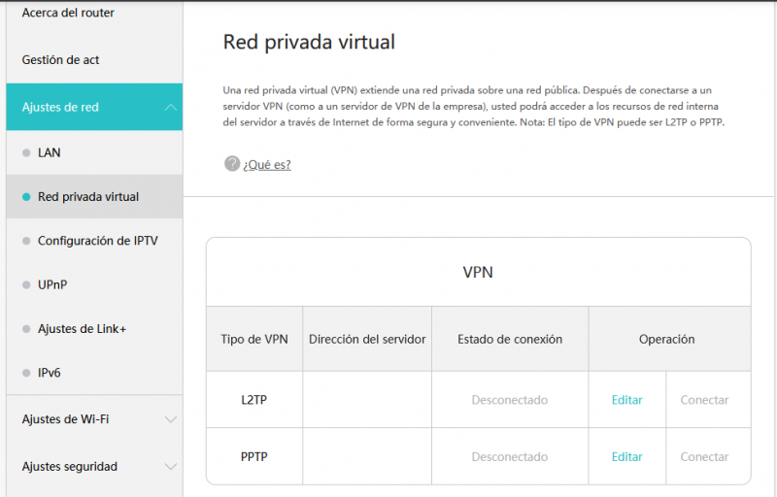Open the LAN settings page
Image resolution: width=777 pixels, height=497 pixels.
tap(50, 152)
